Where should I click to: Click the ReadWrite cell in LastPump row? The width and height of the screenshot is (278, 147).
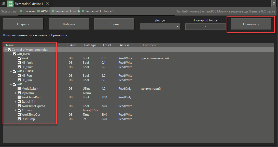[125, 119]
